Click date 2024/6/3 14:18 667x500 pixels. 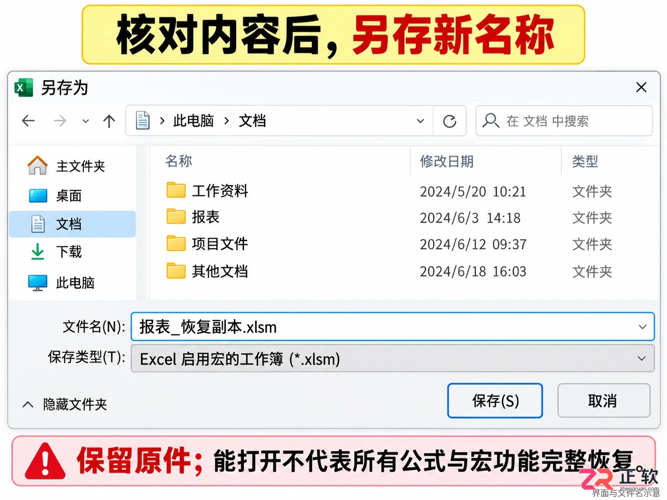470,218
